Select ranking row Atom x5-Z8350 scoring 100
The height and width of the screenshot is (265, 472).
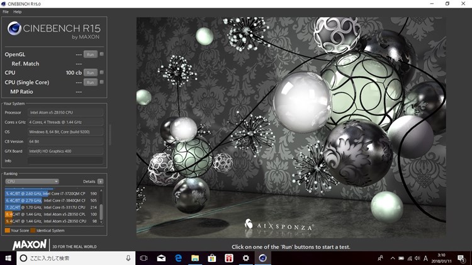point(51,215)
